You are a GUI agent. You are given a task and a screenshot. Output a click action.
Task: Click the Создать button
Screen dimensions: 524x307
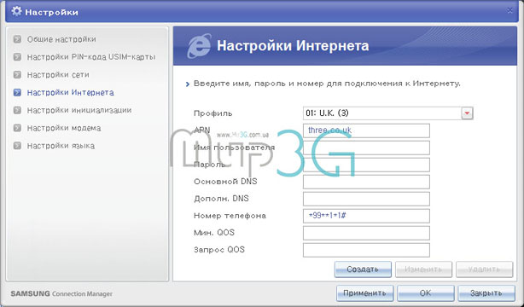363,269
